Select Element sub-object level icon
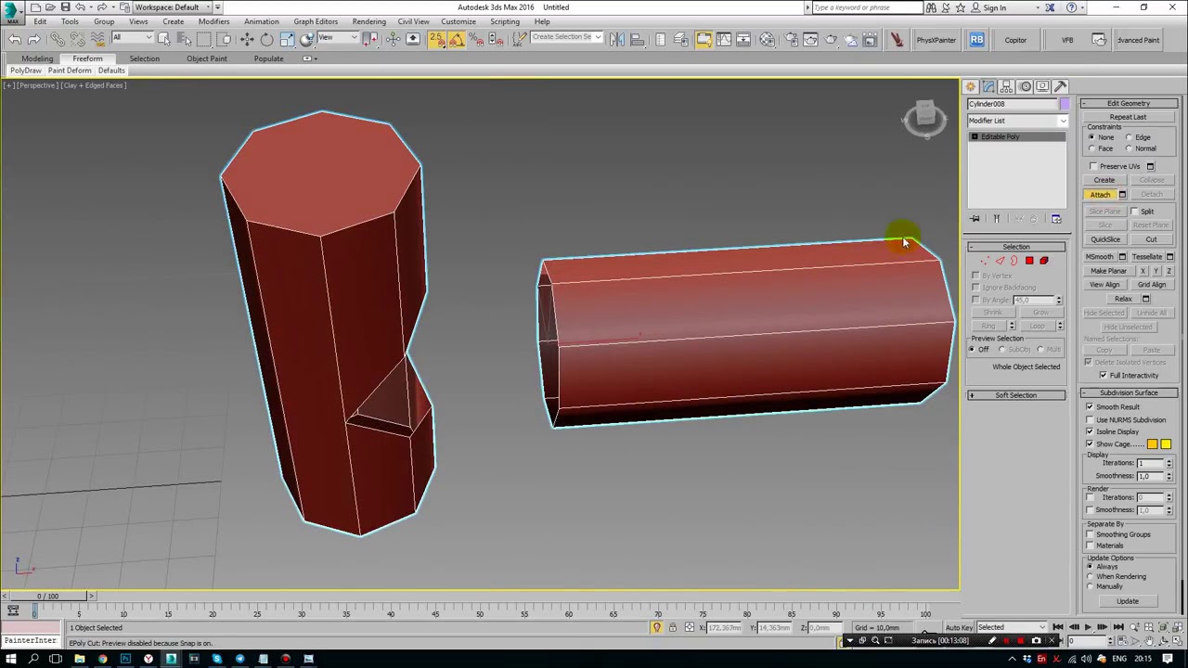Image resolution: width=1188 pixels, height=668 pixels. 1044,261
